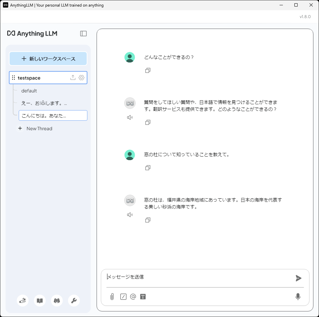Mute speech on the last assistant response
Screen dimensions: 319x317
coord(130,214)
